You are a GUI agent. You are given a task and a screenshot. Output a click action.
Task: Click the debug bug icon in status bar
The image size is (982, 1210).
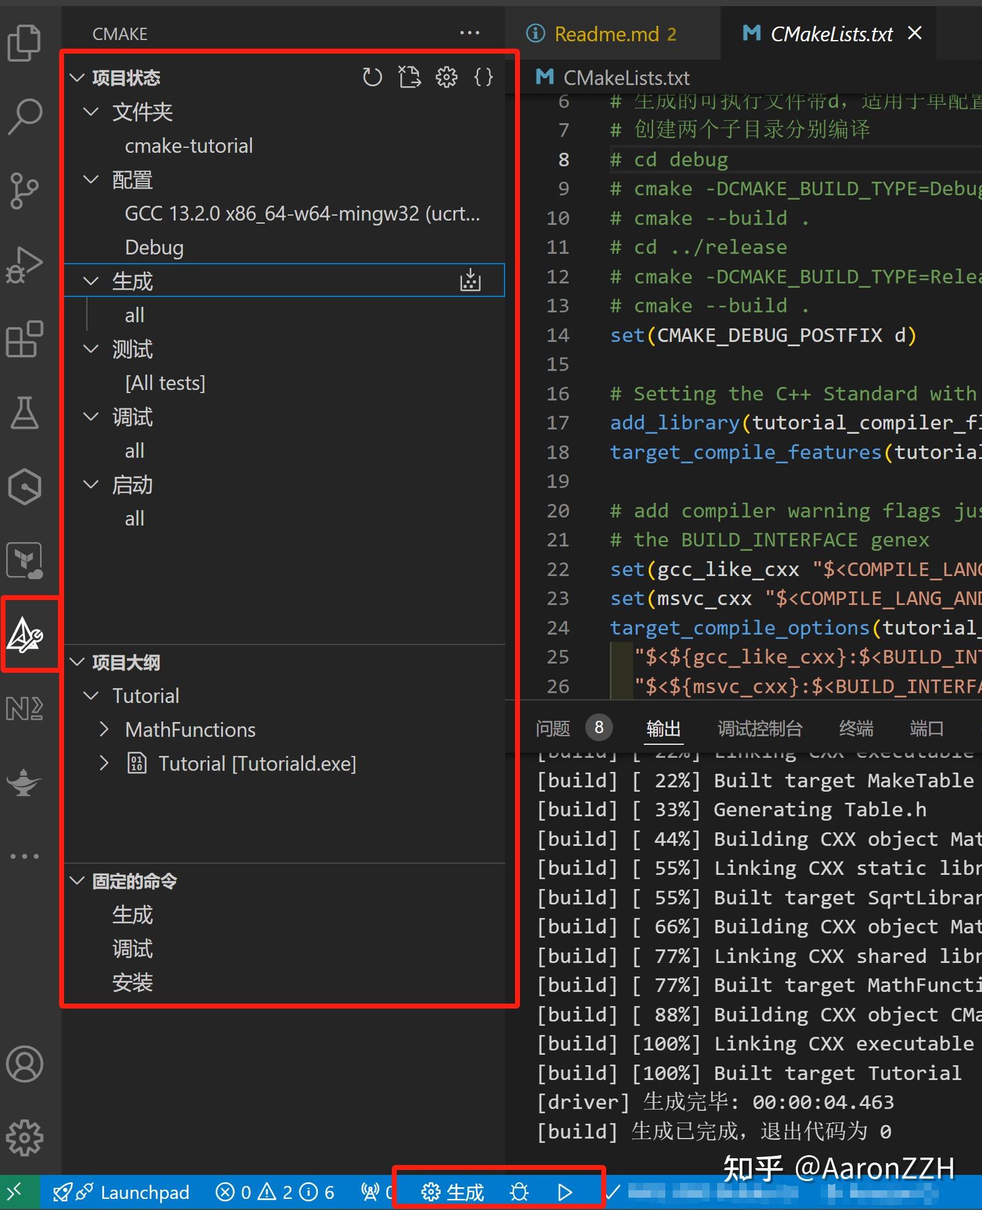519,1193
